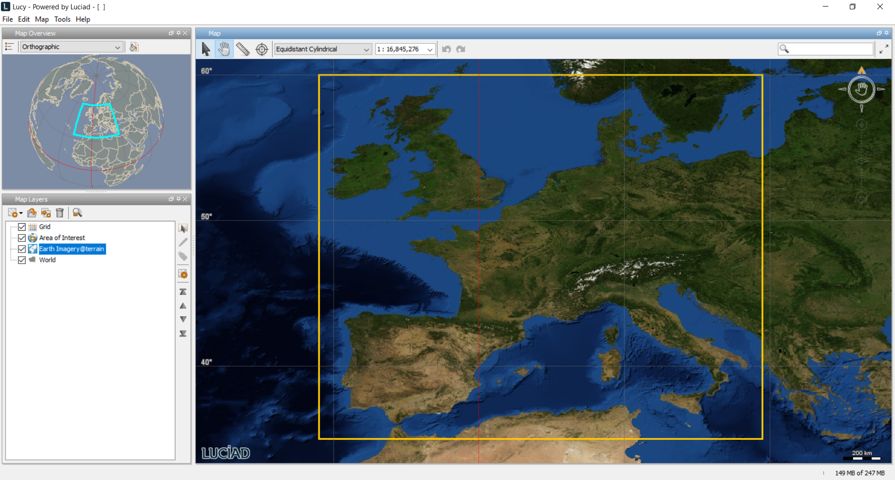
Task: Delete the selected layer with trash icon
Action: [60, 213]
